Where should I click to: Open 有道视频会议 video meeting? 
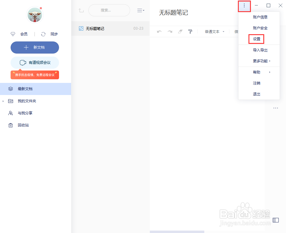35,63
